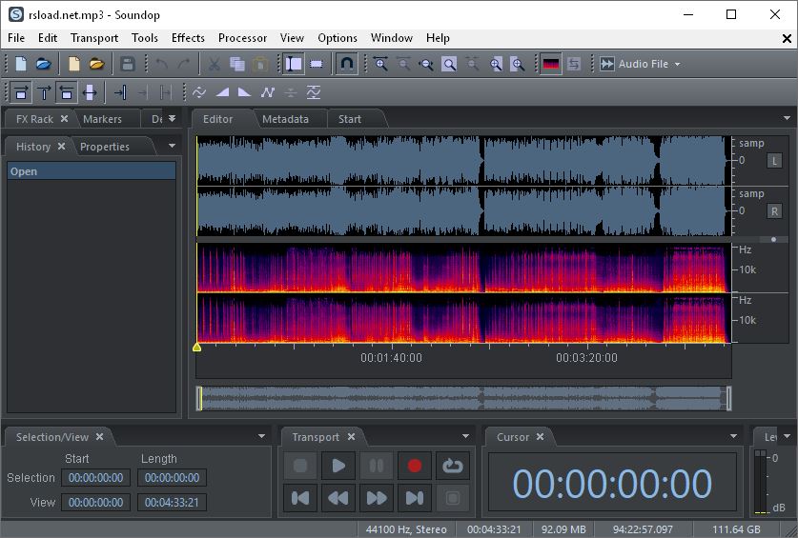The height and width of the screenshot is (538, 798).
Task: Toggle the spectral frequency display button
Action: (551, 64)
